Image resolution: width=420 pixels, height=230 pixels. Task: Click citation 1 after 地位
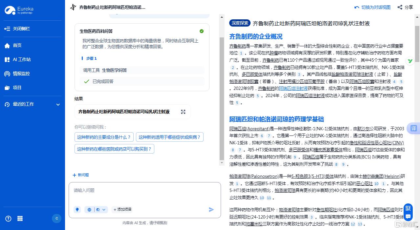point(241,53)
